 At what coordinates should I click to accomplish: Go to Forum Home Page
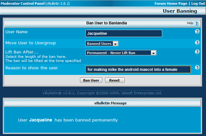point(171,3)
